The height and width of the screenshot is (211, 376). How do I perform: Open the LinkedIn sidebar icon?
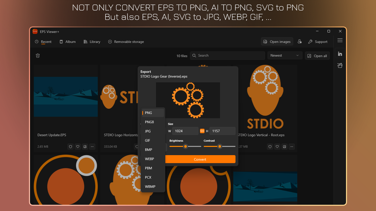point(340,54)
